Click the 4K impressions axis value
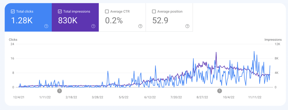 pos(277,73)
